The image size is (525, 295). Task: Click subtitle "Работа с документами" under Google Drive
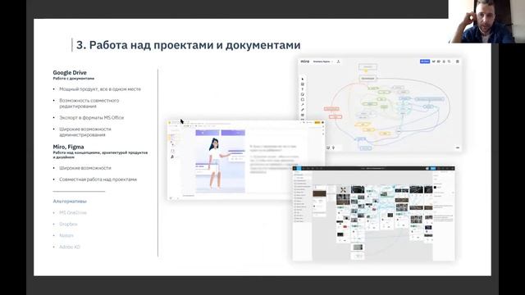tap(74, 79)
